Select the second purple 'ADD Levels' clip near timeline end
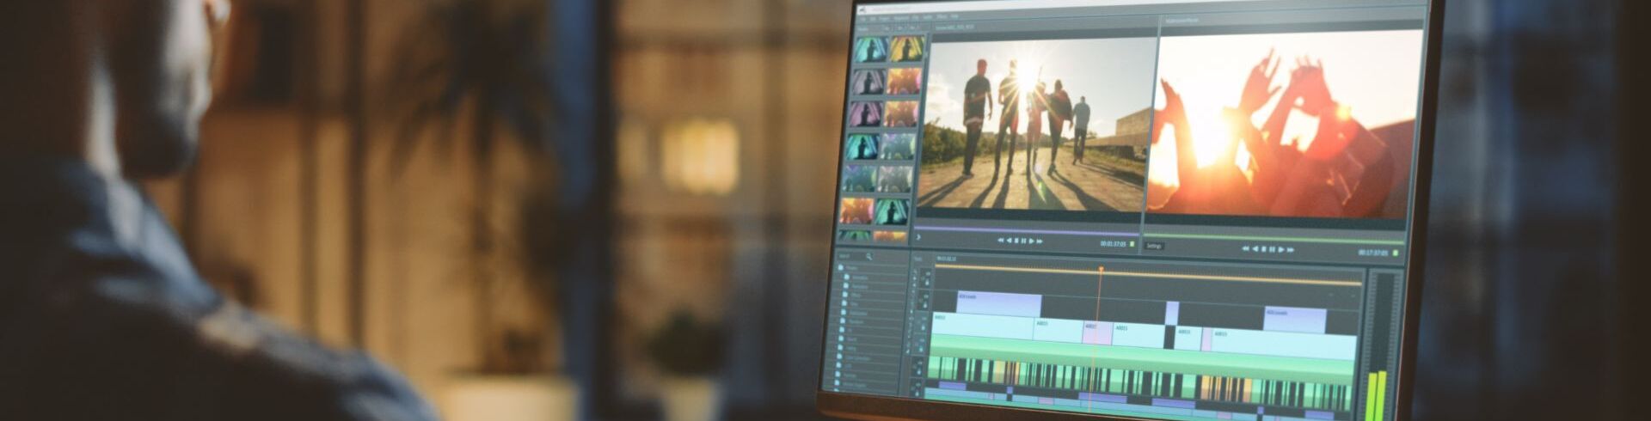The image size is (1651, 421). (x=1295, y=320)
